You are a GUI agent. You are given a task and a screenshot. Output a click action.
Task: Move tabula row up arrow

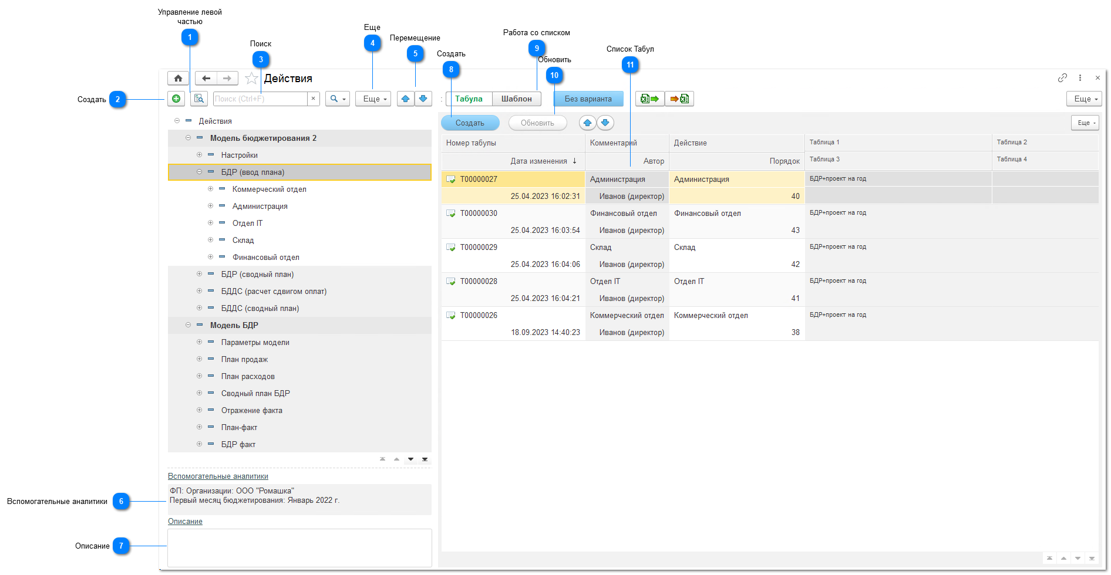pyautogui.click(x=588, y=123)
